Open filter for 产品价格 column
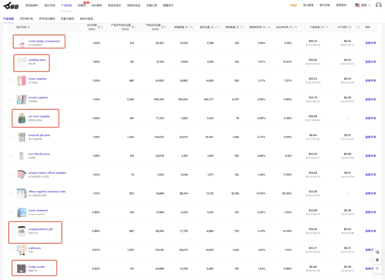Image resolution: width=385 pixels, height=280 pixels. pyautogui.click(x=328, y=27)
